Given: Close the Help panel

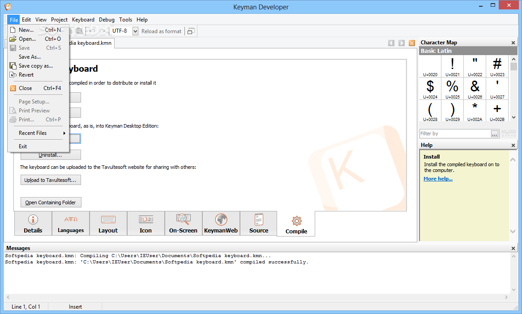Looking at the screenshot, I should click(513, 145).
